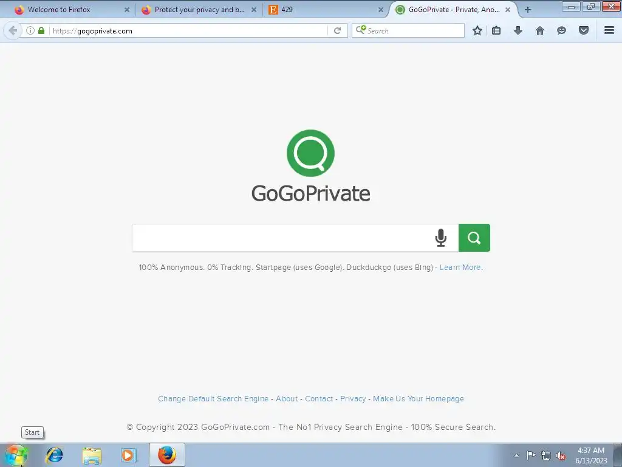Close the 429 tab
This screenshot has width=622, height=467.
[381, 10]
